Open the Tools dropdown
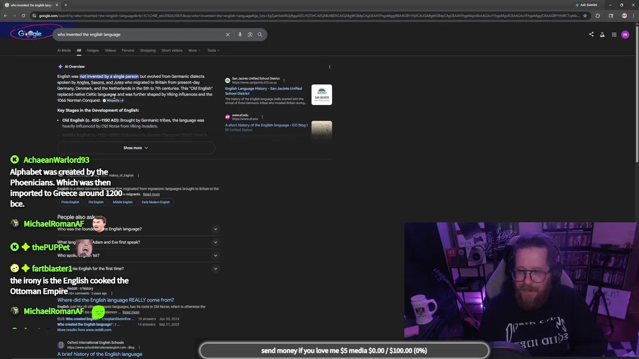The width and height of the screenshot is (639, 359). tap(213, 50)
